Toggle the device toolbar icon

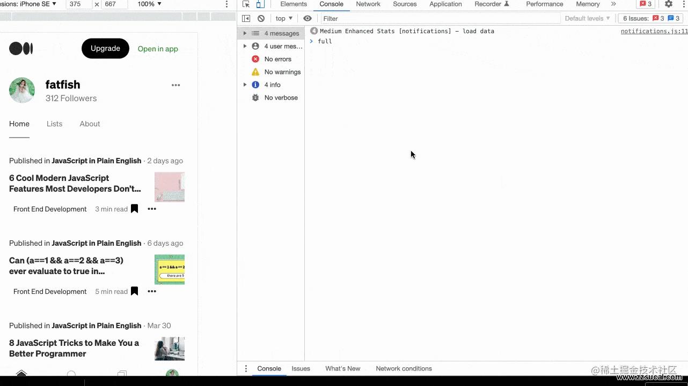click(x=260, y=4)
